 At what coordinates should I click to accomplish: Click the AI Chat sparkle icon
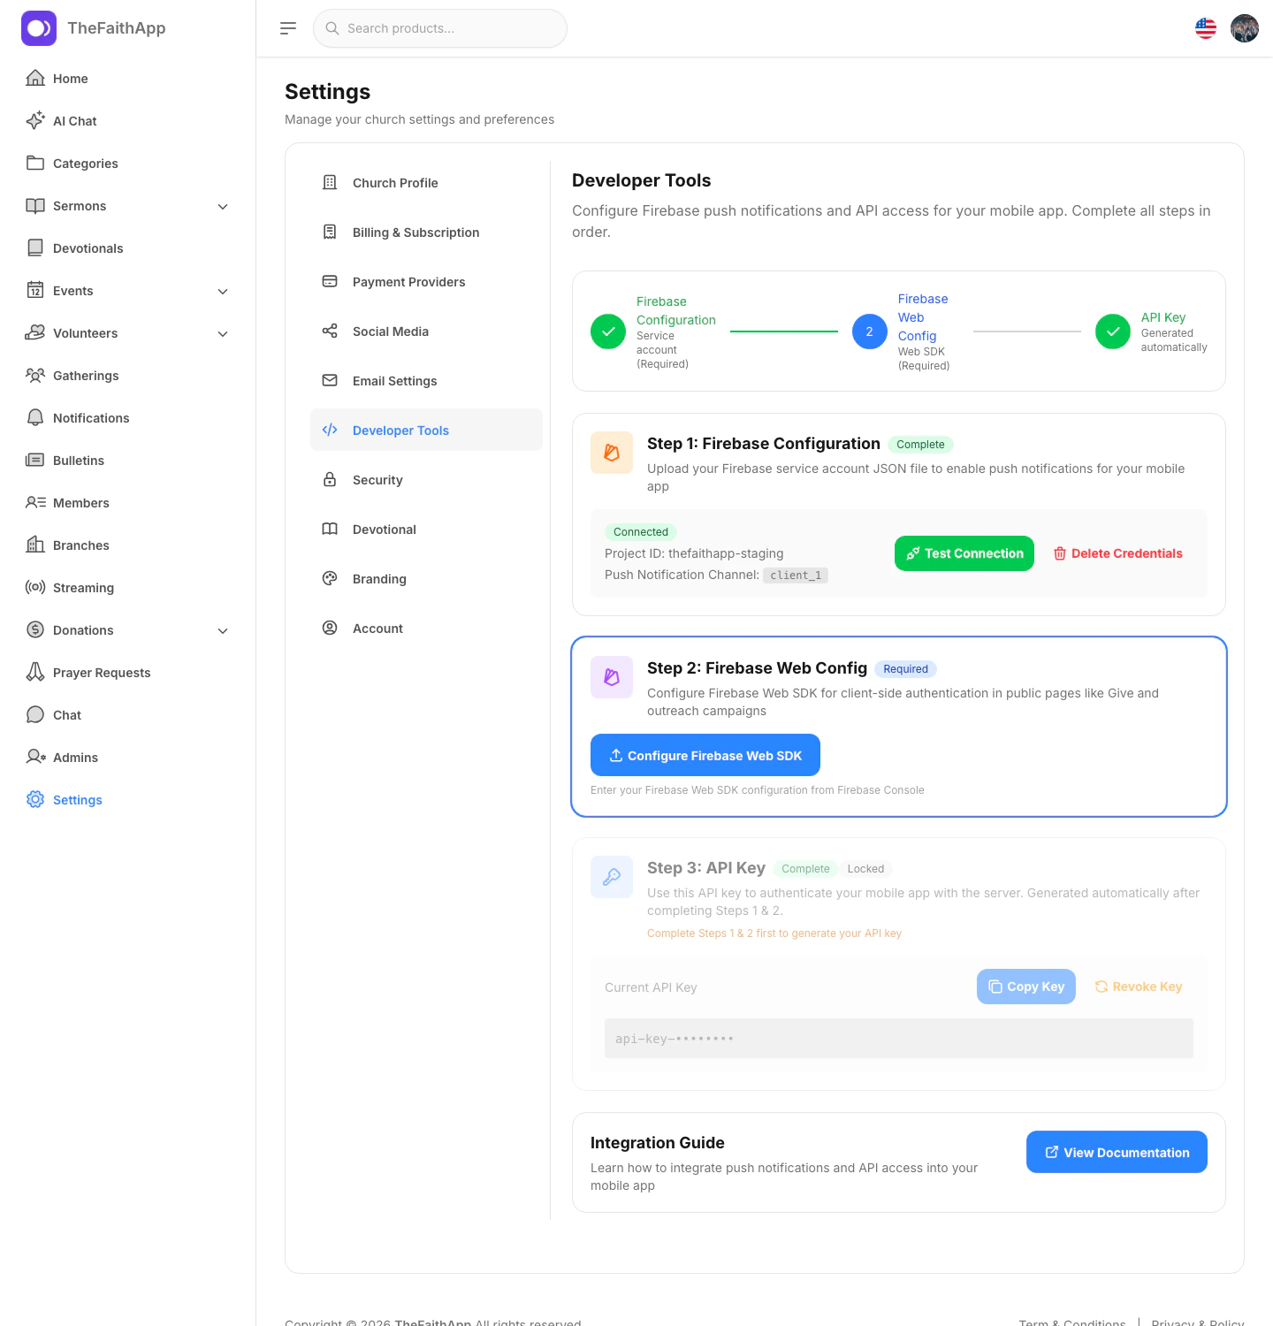(x=35, y=120)
